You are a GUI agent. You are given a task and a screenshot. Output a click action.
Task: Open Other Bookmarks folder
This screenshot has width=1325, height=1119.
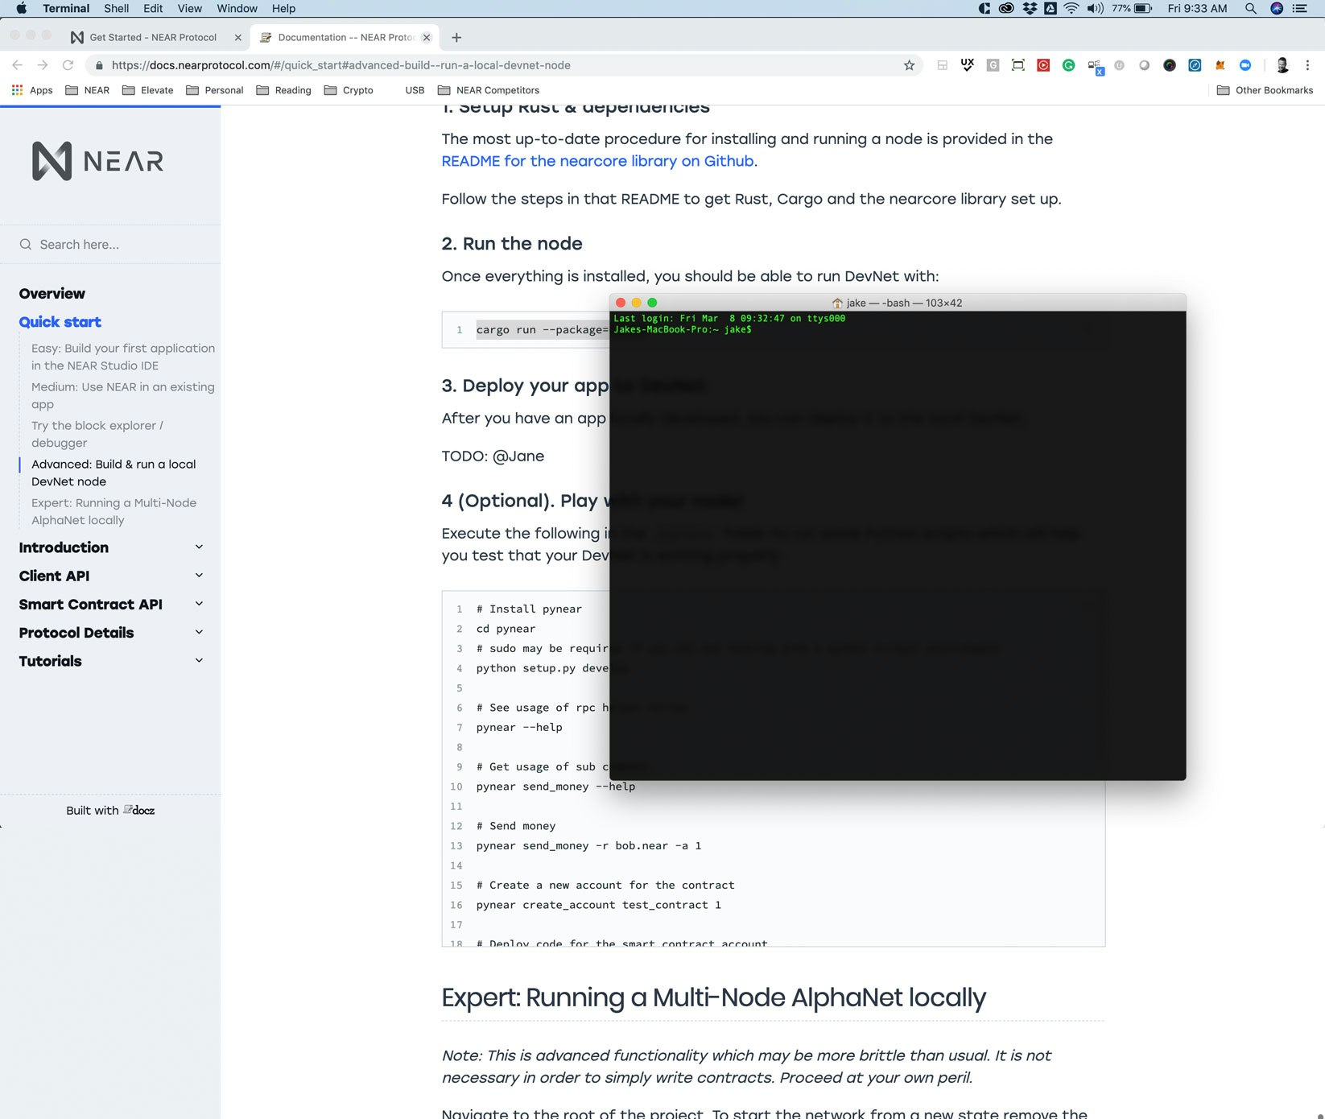click(x=1265, y=90)
